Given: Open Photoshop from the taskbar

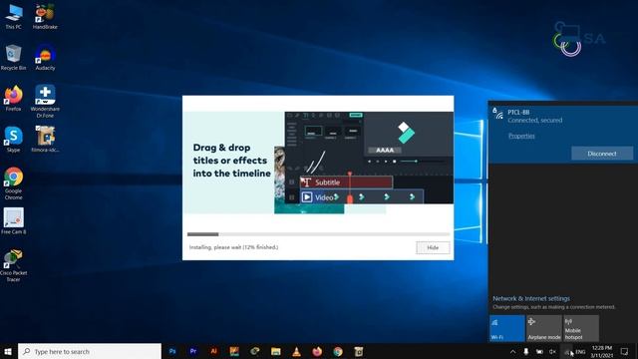Looking at the screenshot, I should point(172,351).
